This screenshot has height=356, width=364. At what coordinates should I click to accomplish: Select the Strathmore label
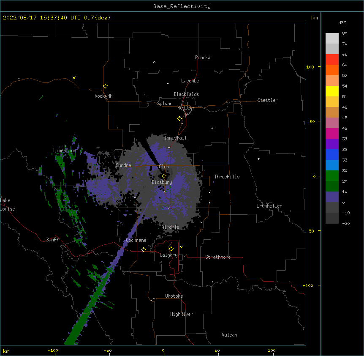[218, 257]
